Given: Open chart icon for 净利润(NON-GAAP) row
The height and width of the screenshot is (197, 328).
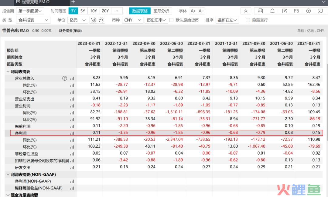Looking at the screenshot, I should point(72,181).
